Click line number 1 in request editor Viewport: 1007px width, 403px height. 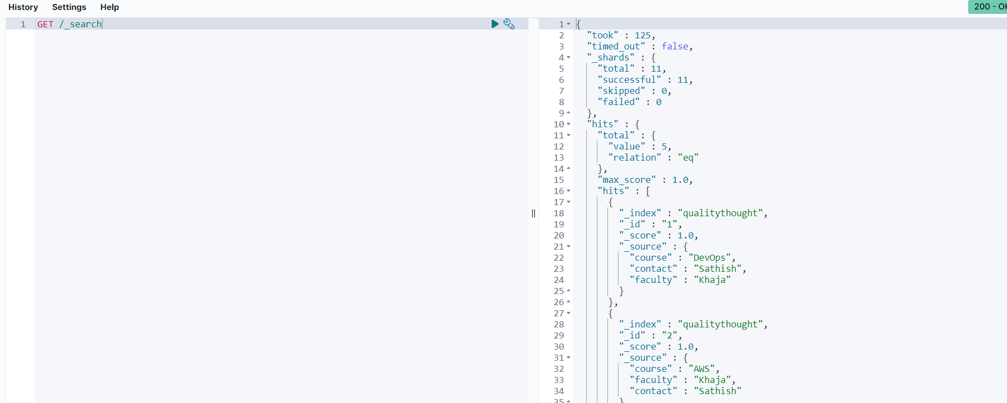[x=23, y=24]
